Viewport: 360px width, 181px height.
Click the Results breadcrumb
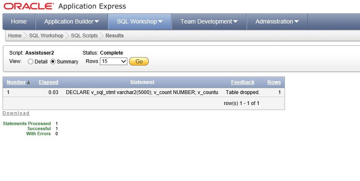point(115,36)
